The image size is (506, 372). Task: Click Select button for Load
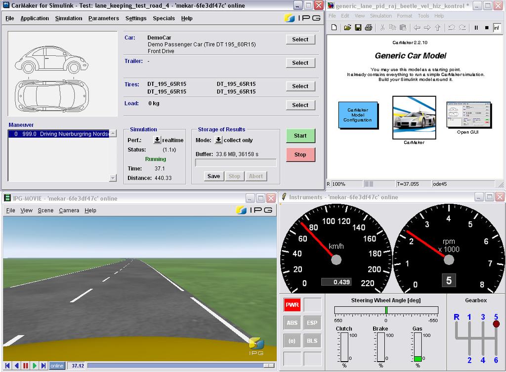300,105
